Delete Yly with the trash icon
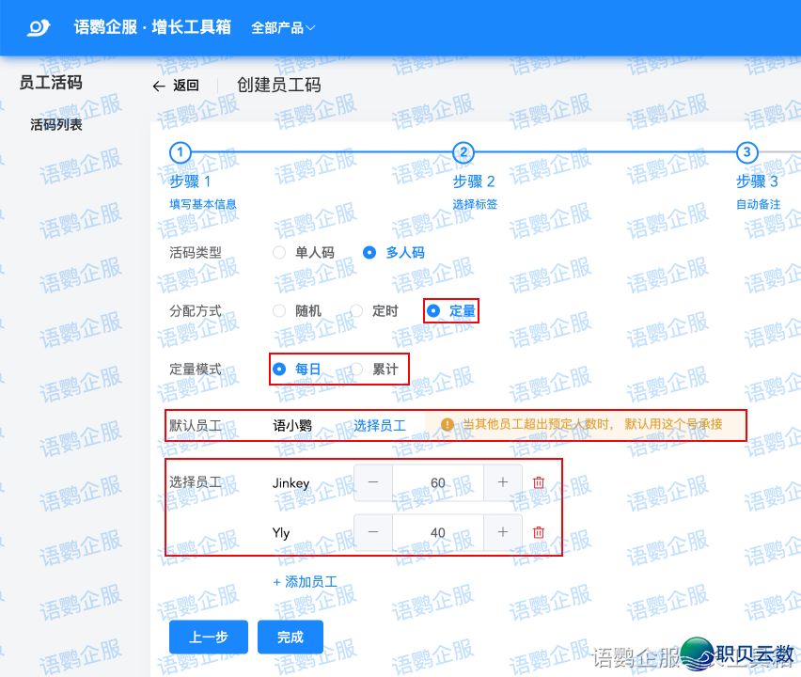 (539, 532)
